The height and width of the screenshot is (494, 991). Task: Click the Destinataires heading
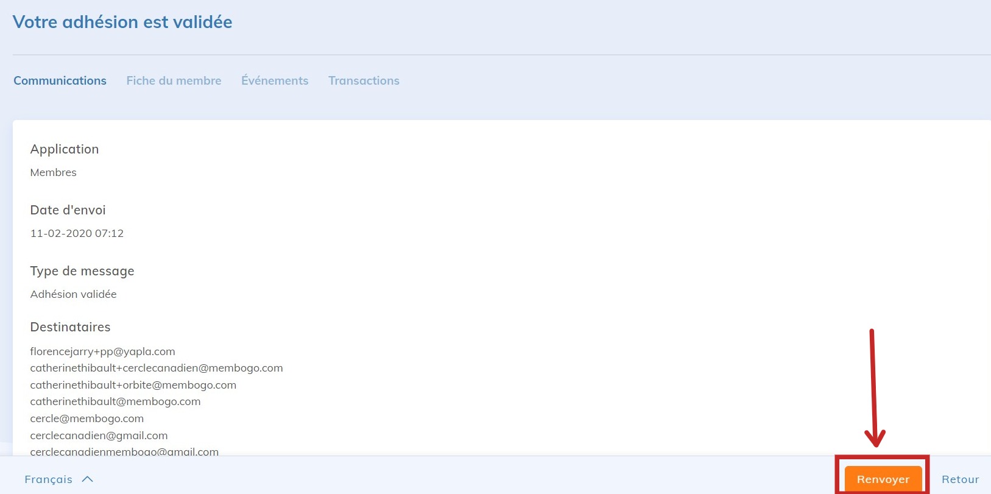[70, 327]
